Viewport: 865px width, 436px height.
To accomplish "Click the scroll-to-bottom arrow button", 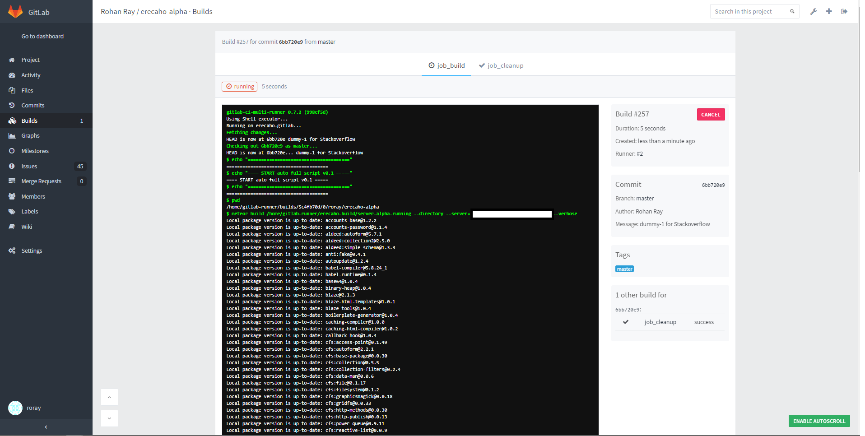I will [x=109, y=418].
